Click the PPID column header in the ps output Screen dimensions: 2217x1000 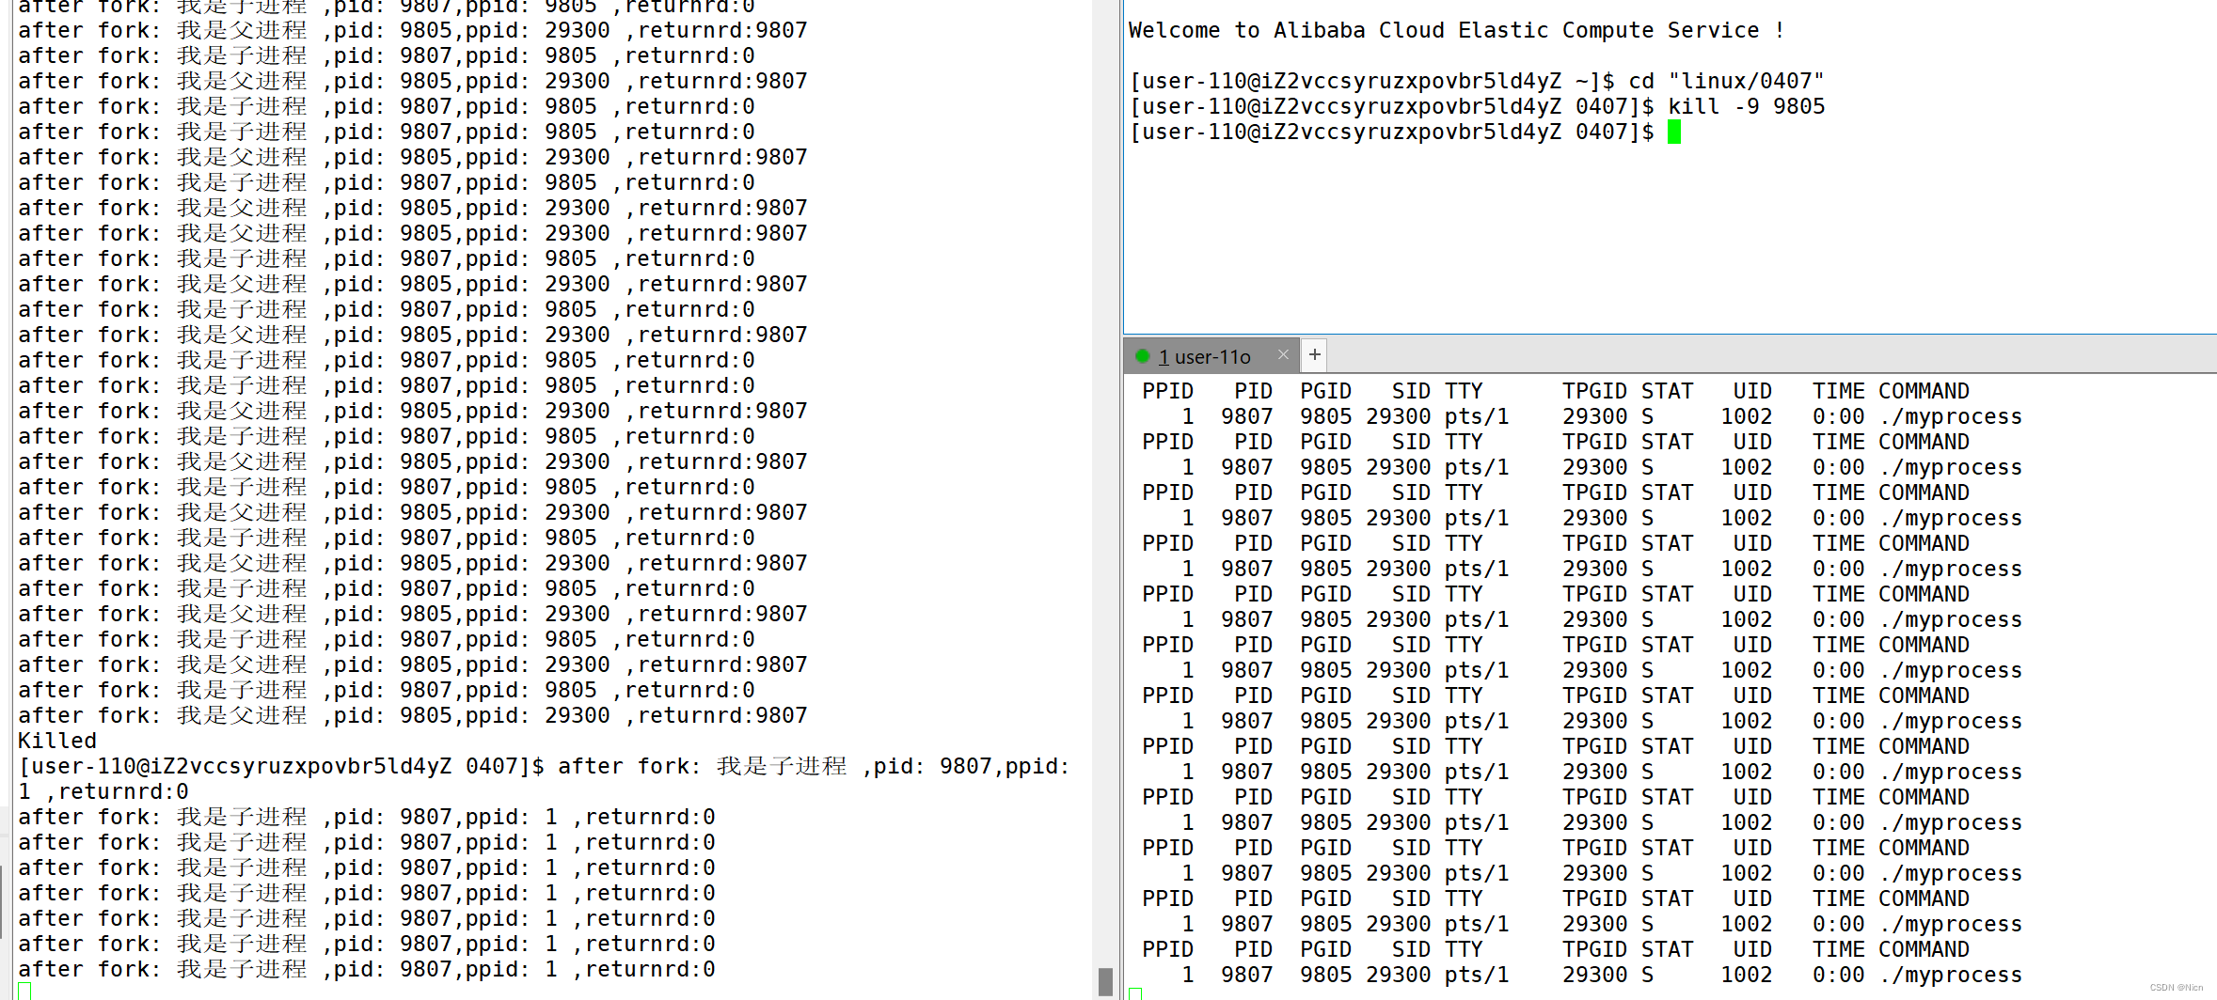tap(1166, 390)
